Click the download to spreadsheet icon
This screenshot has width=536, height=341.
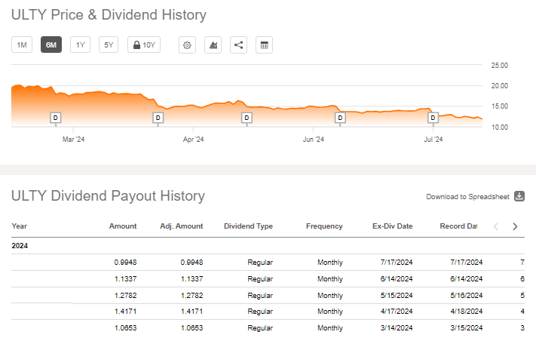(x=519, y=196)
